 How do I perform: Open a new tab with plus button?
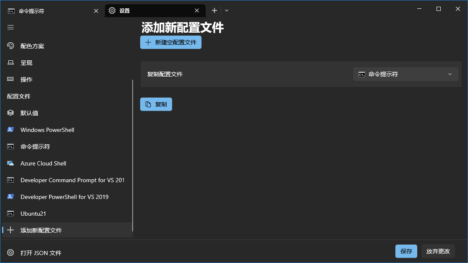[214, 10]
